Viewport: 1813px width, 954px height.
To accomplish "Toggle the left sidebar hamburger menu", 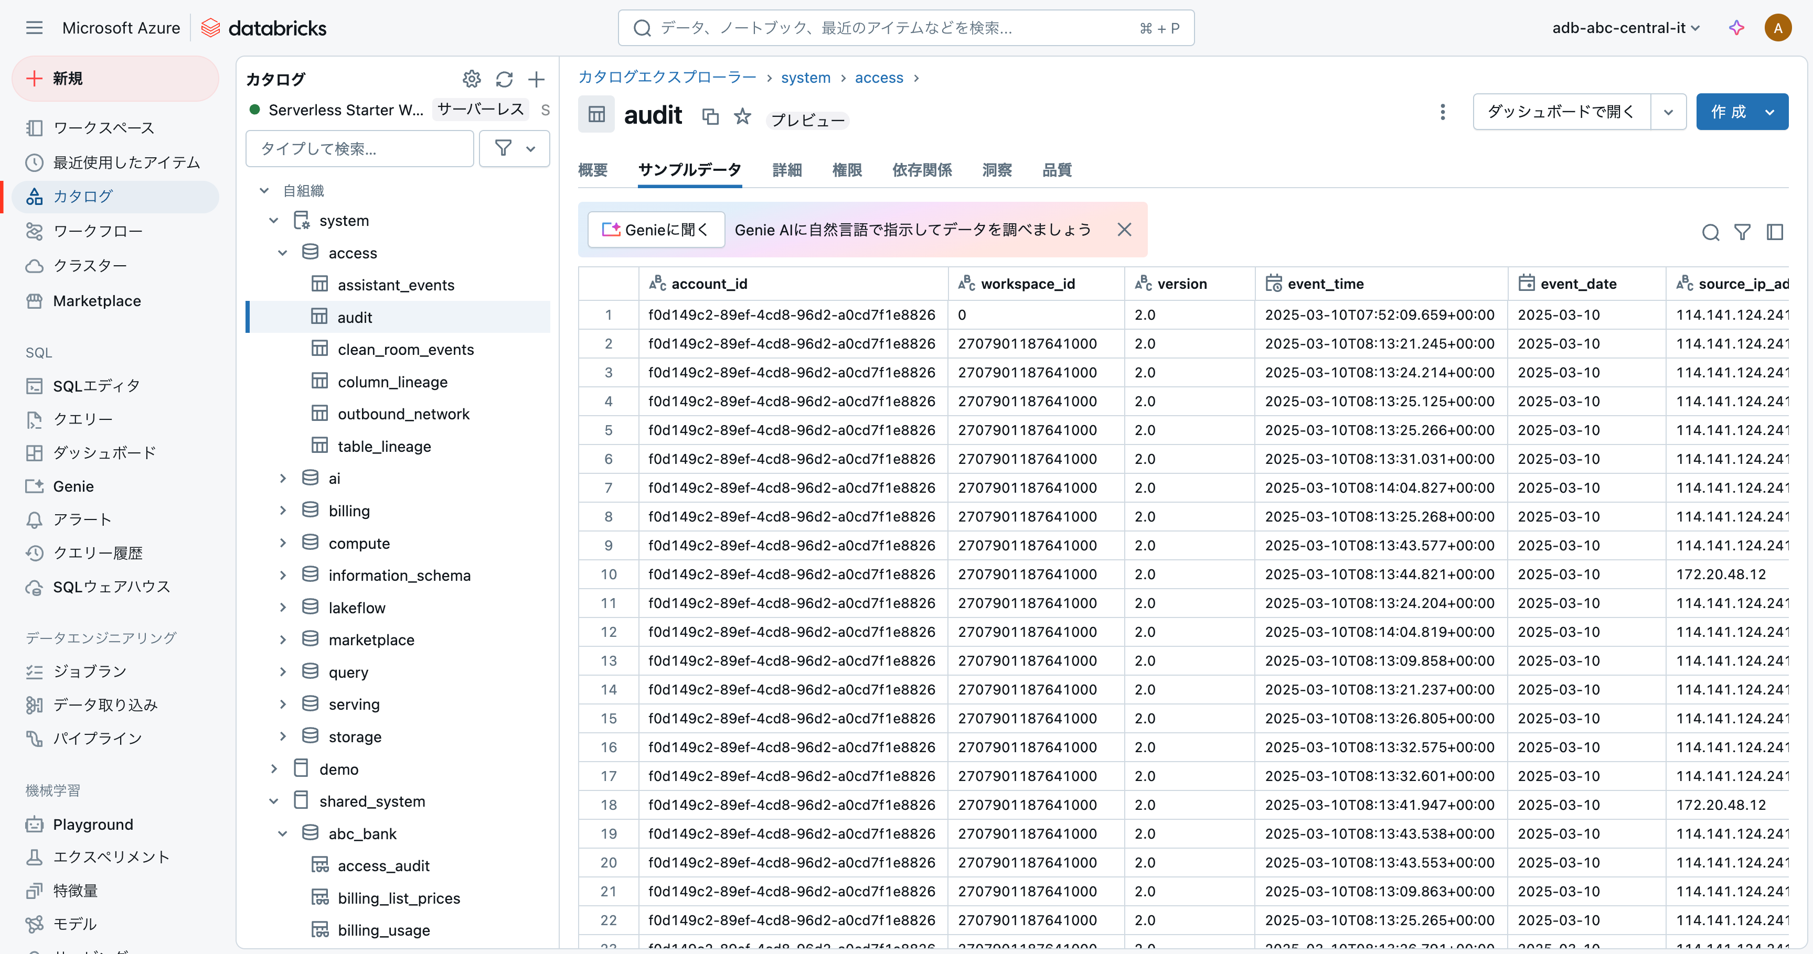I will 34,28.
